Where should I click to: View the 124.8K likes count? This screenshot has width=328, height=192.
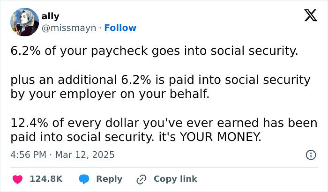pyautogui.click(x=46, y=179)
